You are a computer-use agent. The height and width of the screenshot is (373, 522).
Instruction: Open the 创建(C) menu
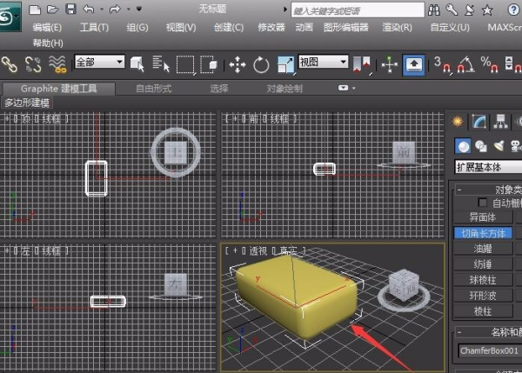229,27
